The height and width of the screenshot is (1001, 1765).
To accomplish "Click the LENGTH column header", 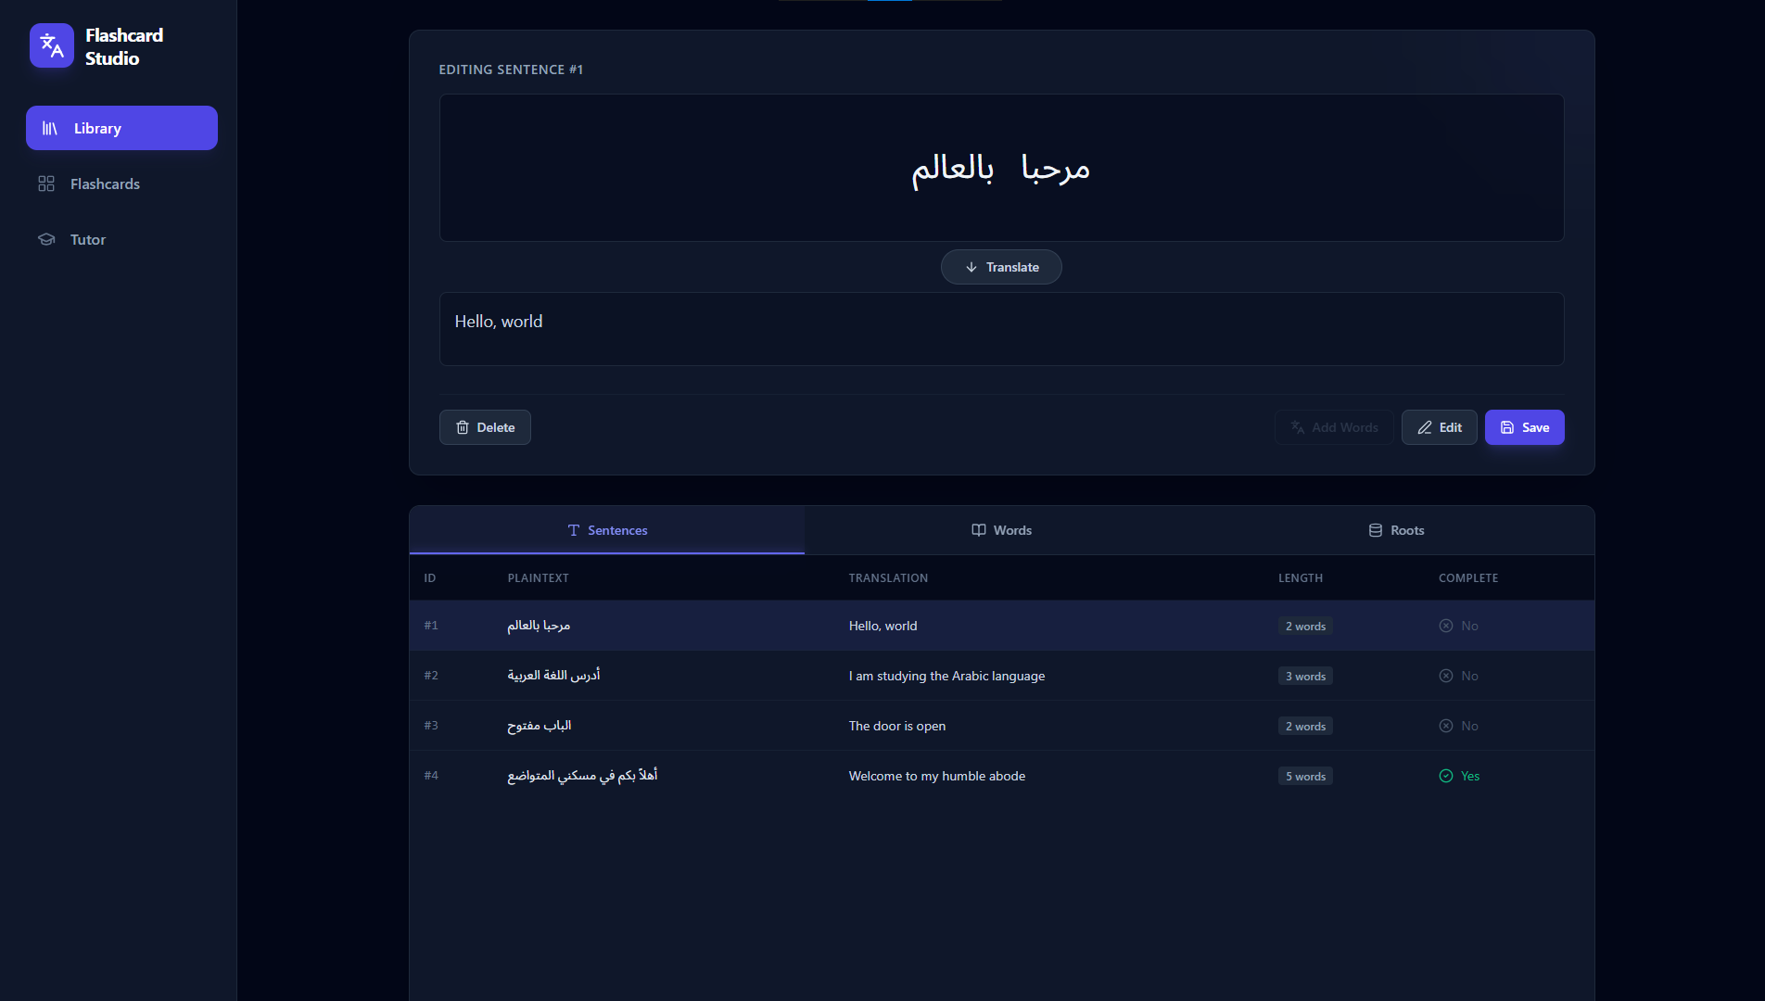I will click(x=1301, y=577).
